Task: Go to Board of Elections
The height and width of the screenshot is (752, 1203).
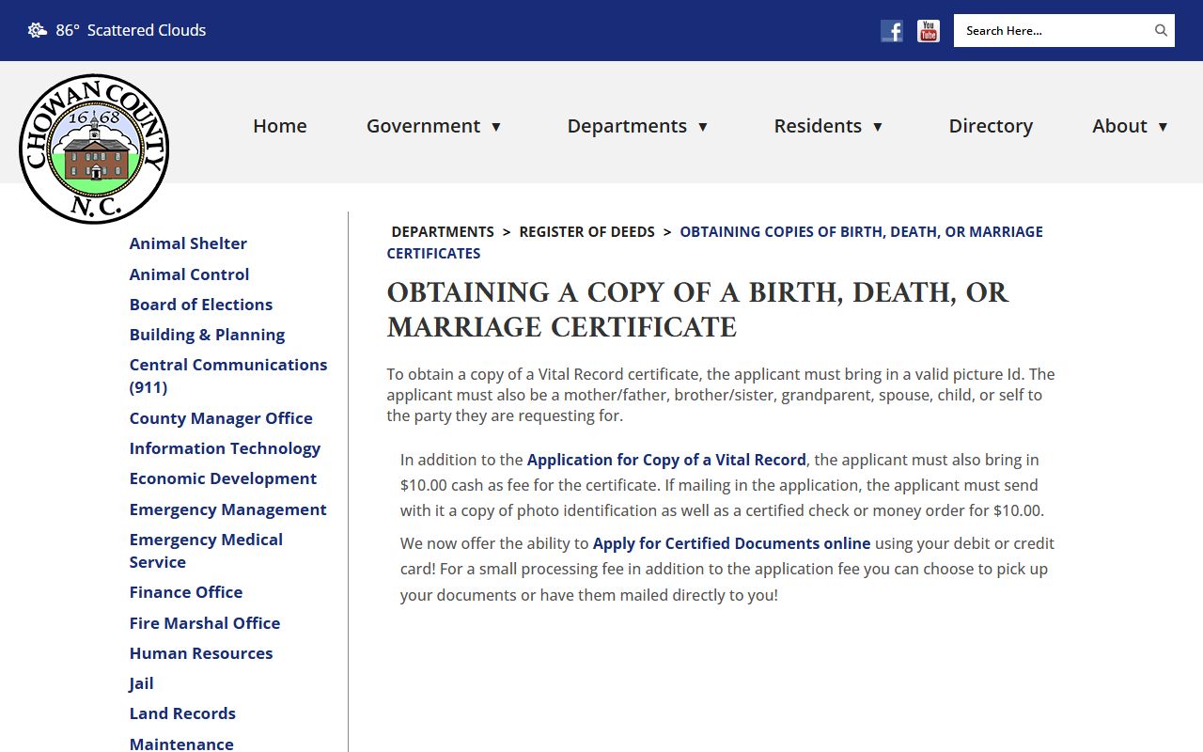Action: [201, 305]
